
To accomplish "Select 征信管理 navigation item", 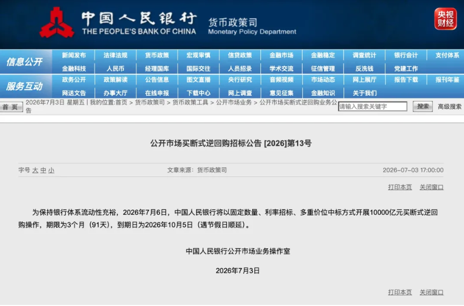I will pos(323,68).
